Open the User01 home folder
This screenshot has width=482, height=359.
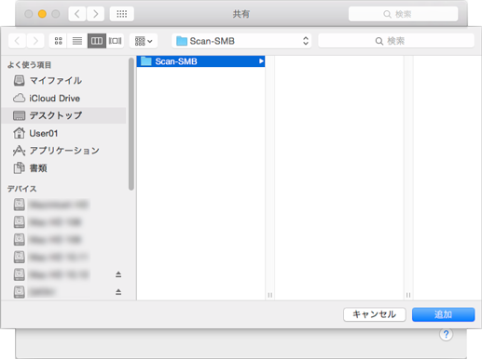tap(35, 133)
